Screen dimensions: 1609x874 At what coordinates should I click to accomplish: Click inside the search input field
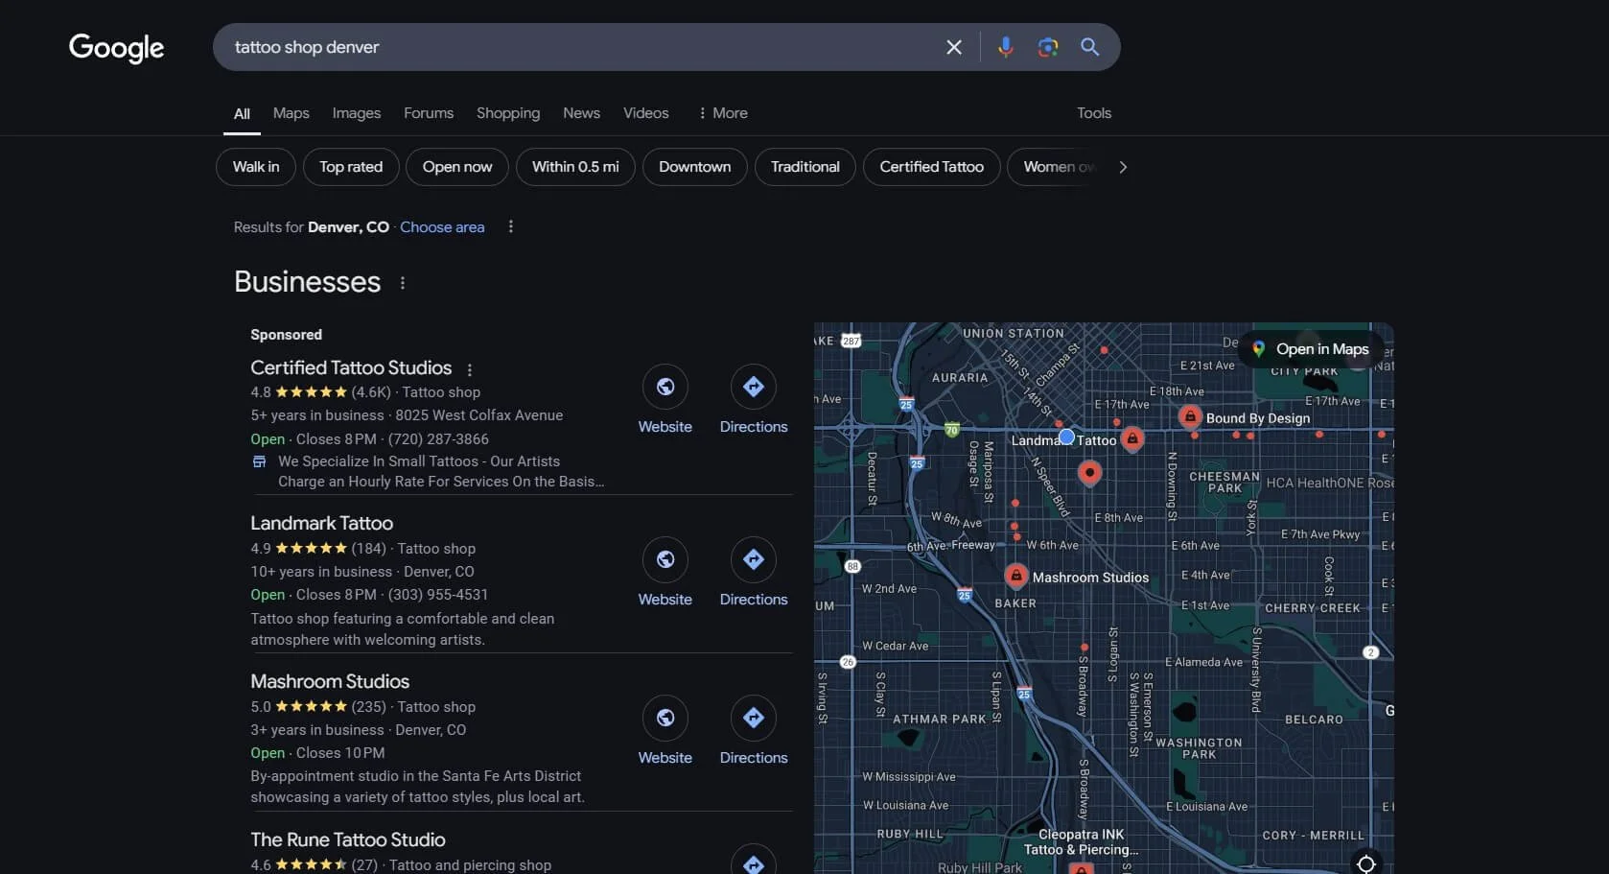(x=575, y=47)
